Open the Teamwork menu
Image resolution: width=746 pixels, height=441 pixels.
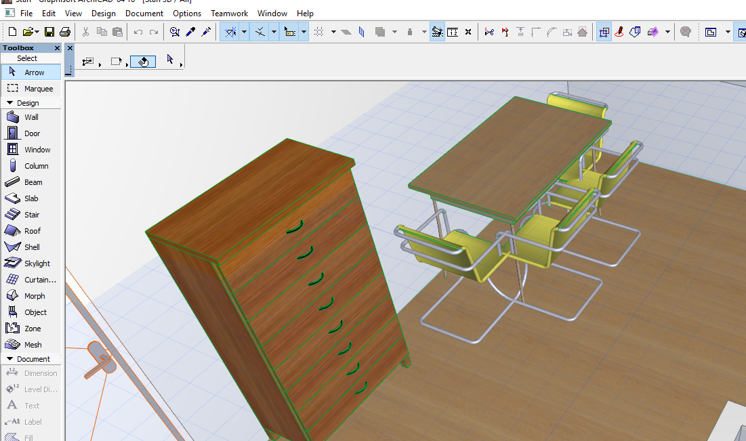[229, 14]
